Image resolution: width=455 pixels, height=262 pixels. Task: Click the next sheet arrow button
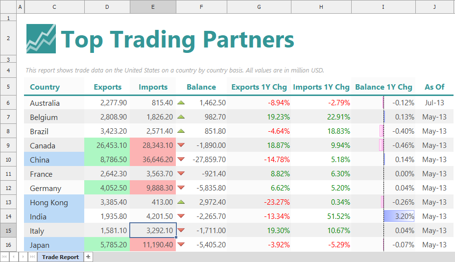[x=23, y=257]
